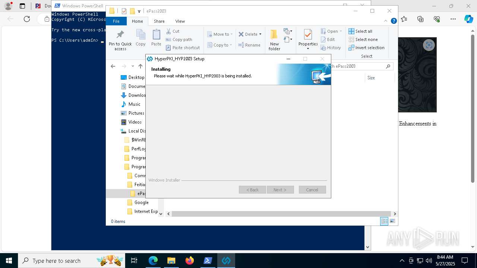Open Task View on taskbar
This screenshot has height=268, width=477.
pos(134,261)
